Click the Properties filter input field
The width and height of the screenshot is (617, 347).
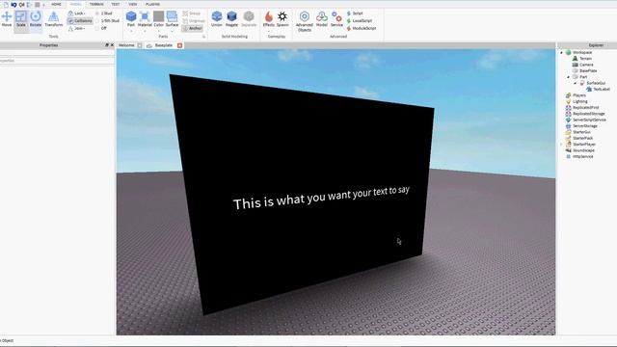pyautogui.click(x=57, y=61)
